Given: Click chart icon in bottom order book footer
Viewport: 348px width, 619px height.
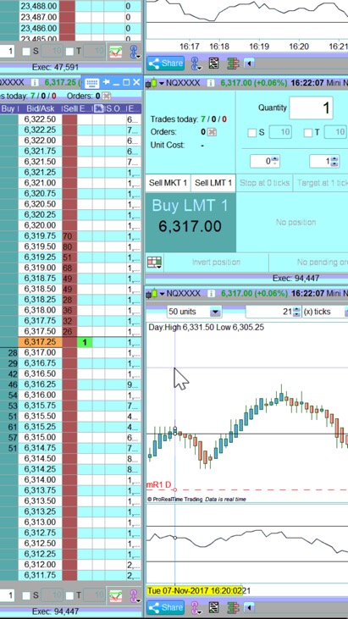Looking at the screenshot, I should (116, 595).
